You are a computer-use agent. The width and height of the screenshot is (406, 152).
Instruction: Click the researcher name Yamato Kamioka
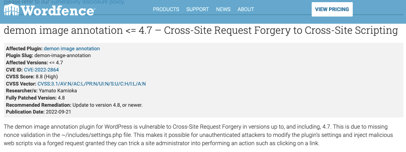pos(58,91)
